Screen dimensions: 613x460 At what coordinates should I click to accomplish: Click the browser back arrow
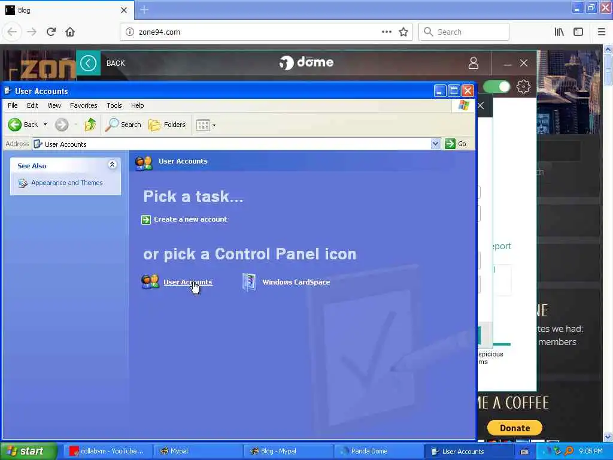tap(12, 32)
